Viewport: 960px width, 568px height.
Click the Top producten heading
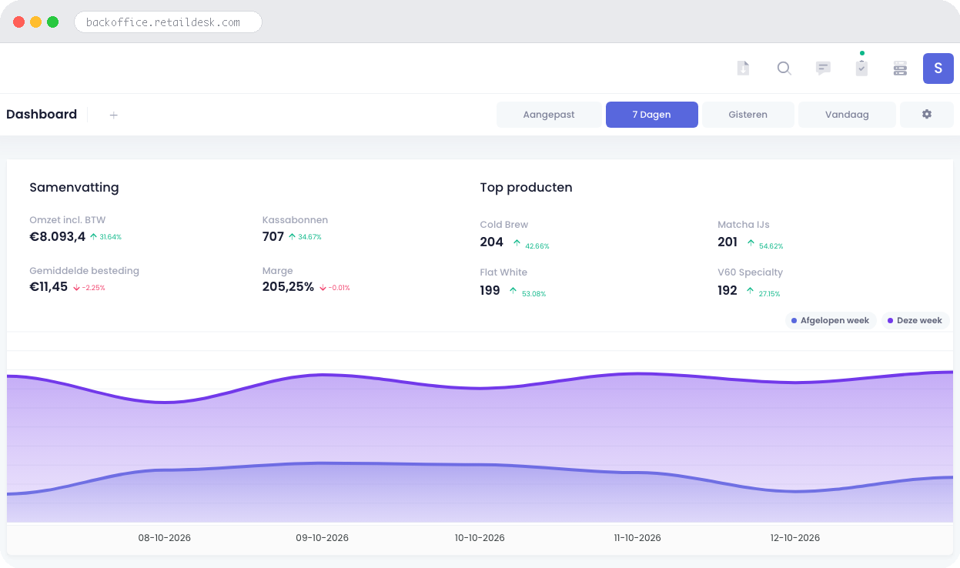tap(526, 187)
